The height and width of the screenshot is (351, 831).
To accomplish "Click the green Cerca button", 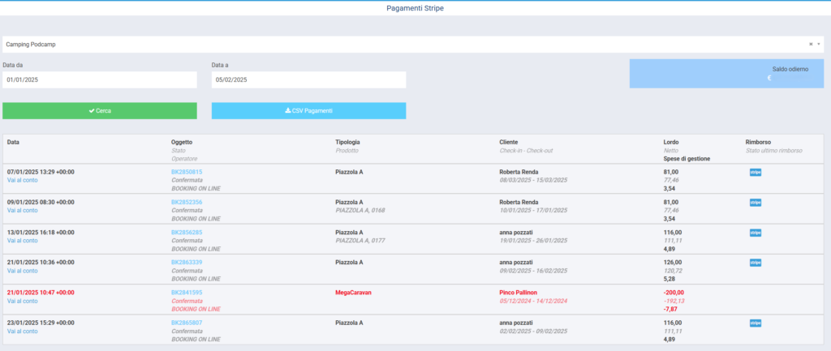I will (100, 111).
